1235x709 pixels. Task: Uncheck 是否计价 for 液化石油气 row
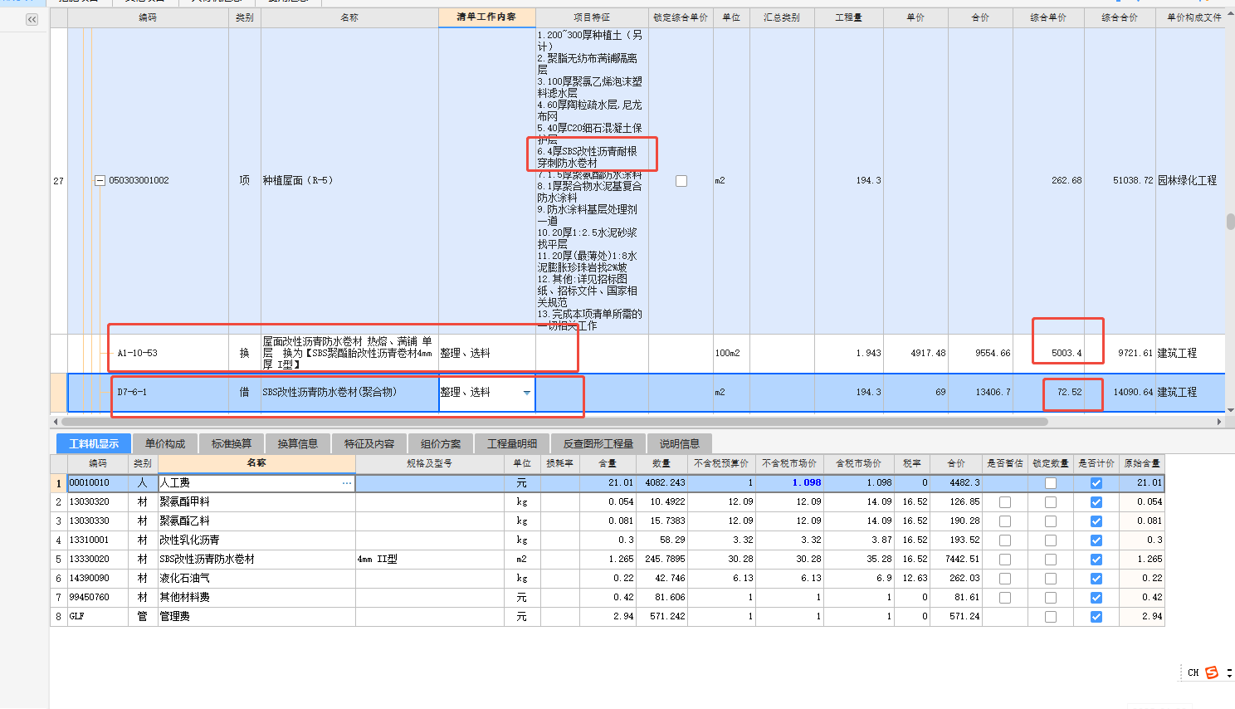click(x=1096, y=579)
